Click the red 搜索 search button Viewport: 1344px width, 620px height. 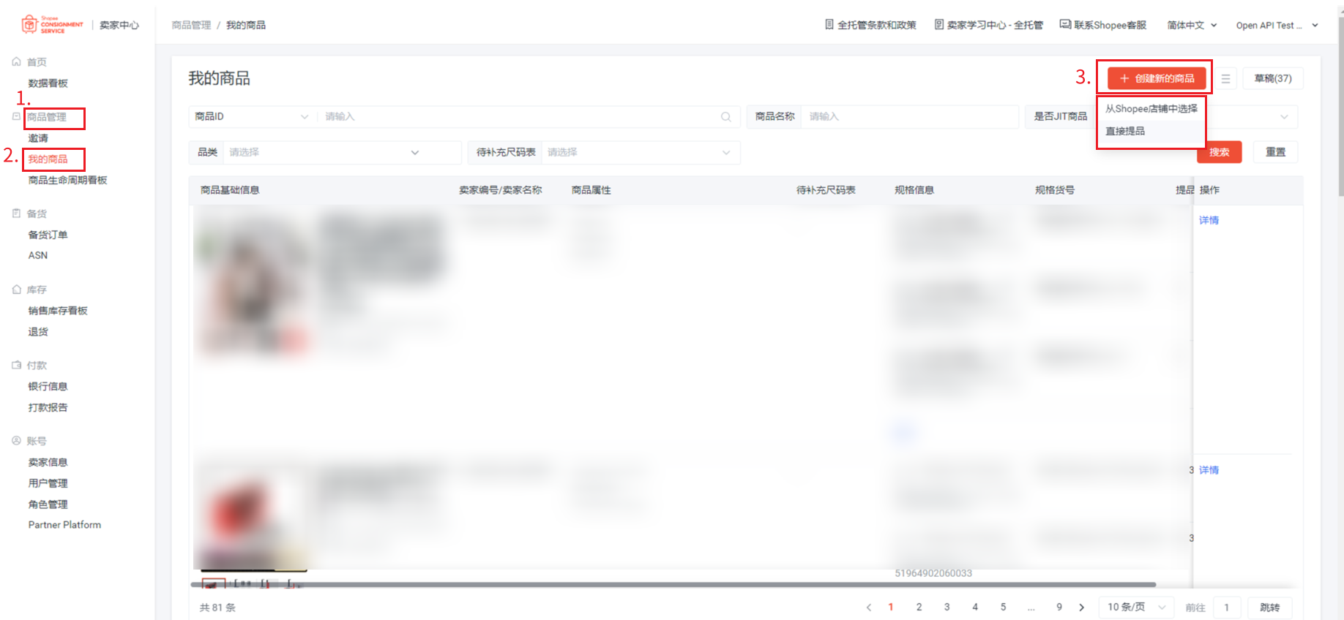click(x=1220, y=152)
